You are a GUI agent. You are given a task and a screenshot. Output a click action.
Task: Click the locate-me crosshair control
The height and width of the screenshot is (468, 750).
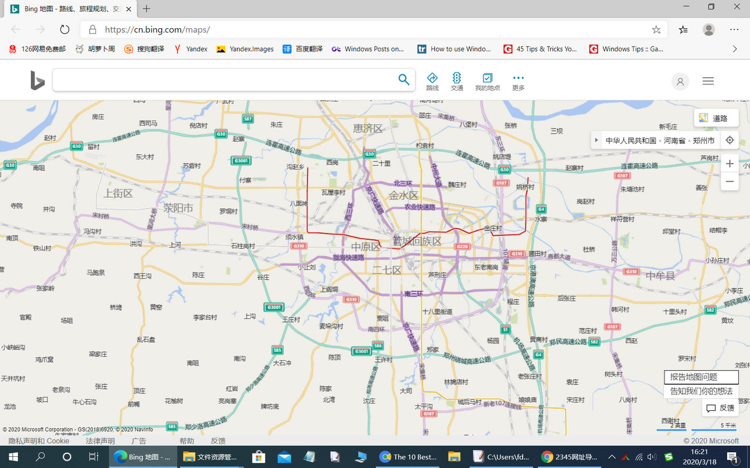point(729,140)
